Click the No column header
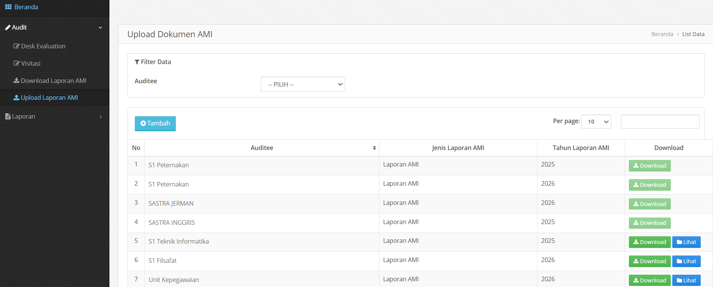This screenshot has height=287, width=713. pyautogui.click(x=136, y=148)
